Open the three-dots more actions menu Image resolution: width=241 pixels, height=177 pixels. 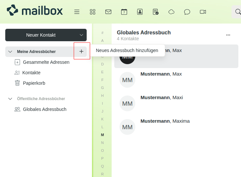coord(228,35)
